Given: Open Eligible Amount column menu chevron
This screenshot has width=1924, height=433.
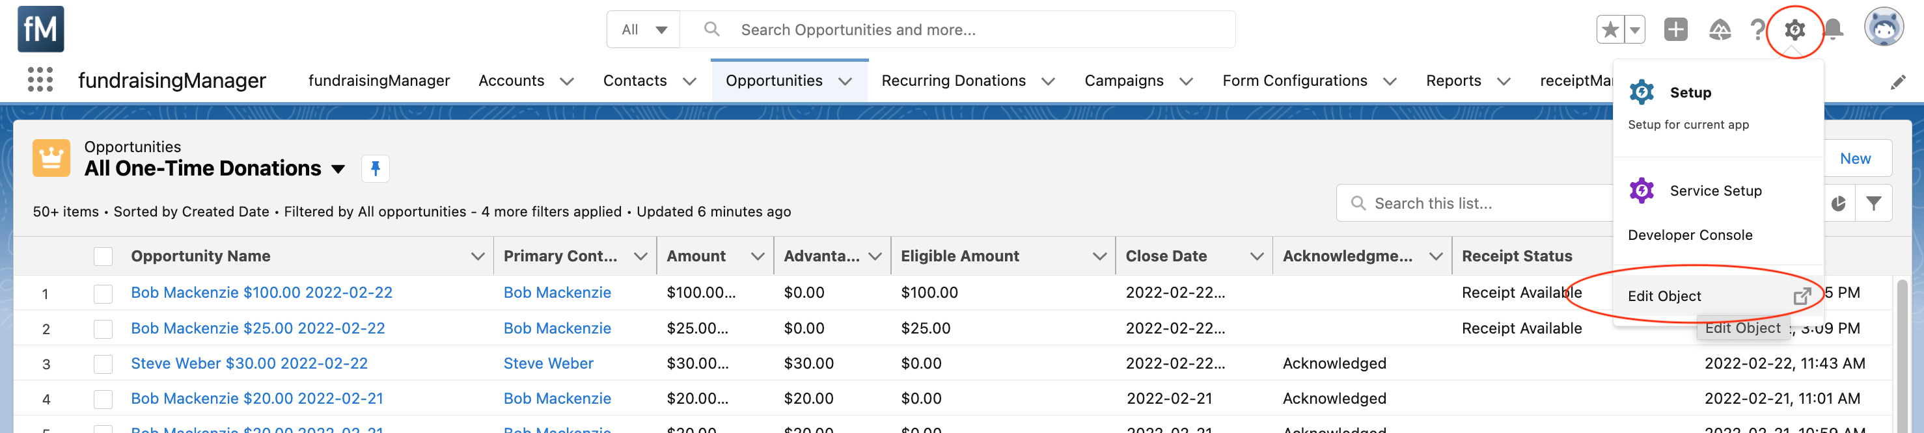Looking at the screenshot, I should pyautogui.click(x=1099, y=256).
